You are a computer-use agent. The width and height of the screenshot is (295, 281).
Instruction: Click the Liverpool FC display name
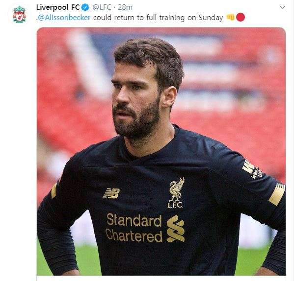point(58,7)
